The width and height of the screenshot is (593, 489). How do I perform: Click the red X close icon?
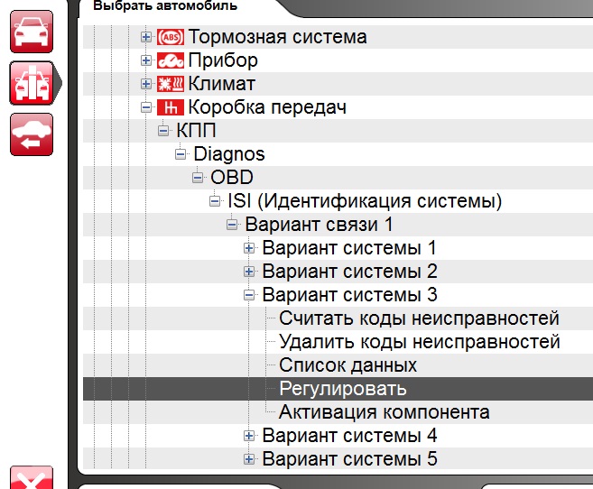[32, 477]
